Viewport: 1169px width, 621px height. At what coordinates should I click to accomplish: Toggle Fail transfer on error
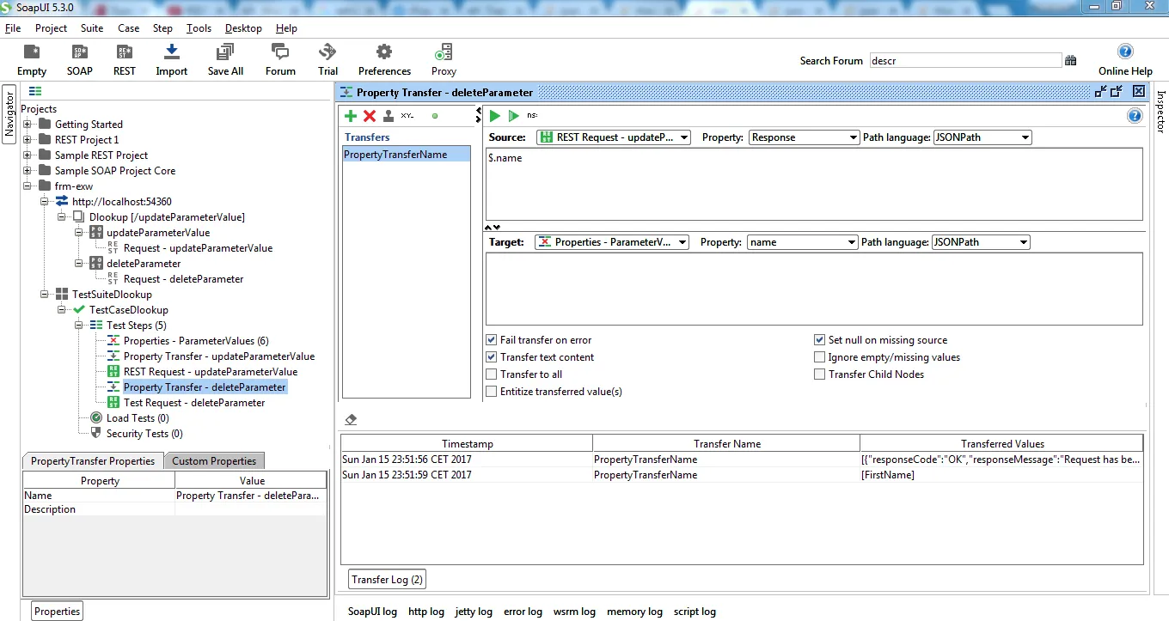tap(492, 340)
